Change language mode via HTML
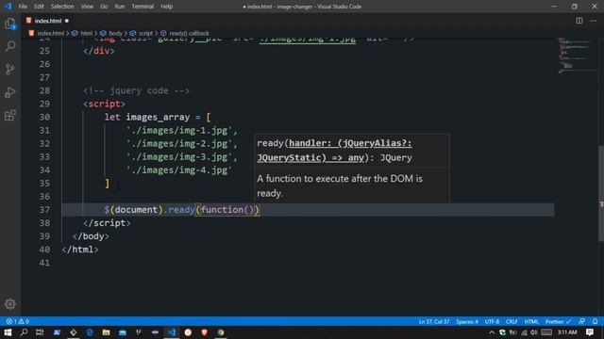The height and width of the screenshot is (339, 604). pos(531,321)
